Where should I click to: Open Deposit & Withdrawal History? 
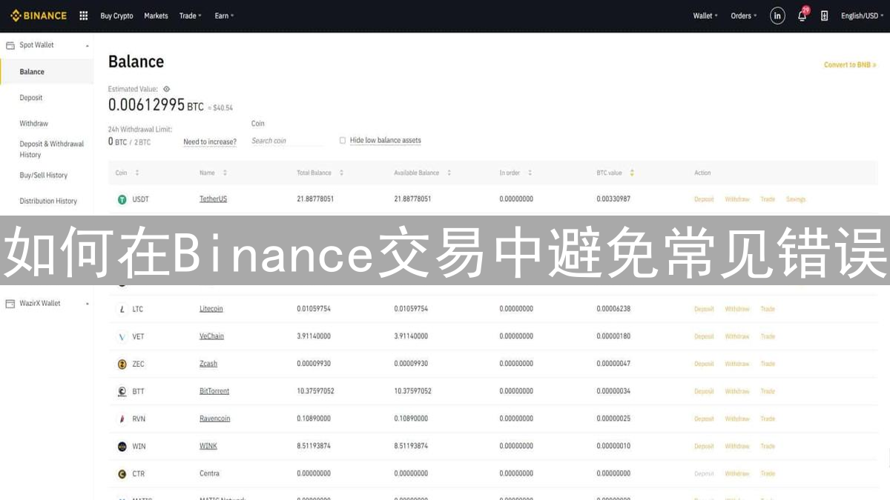(x=52, y=150)
